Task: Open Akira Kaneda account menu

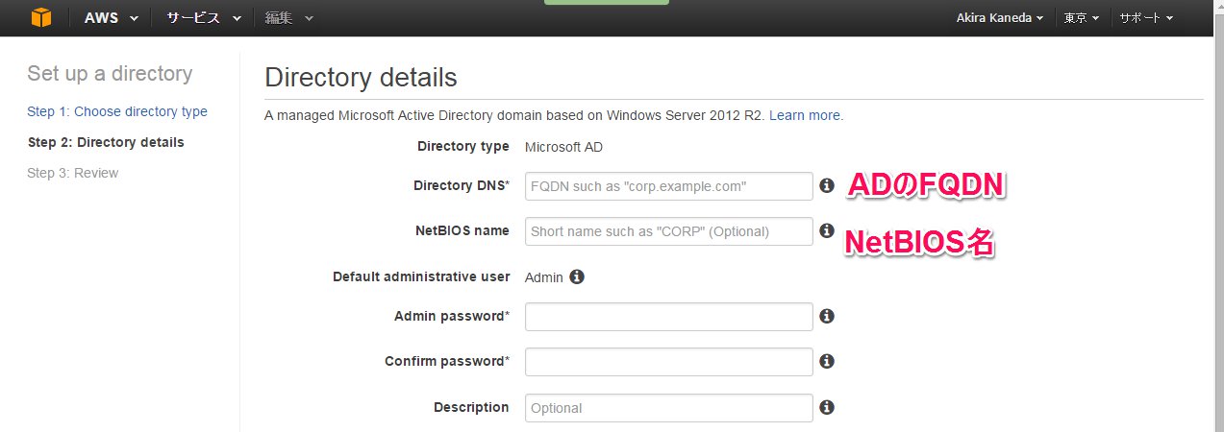Action: click(1000, 18)
